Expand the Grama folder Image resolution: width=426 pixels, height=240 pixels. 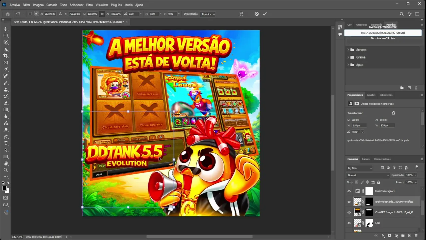[348, 57]
